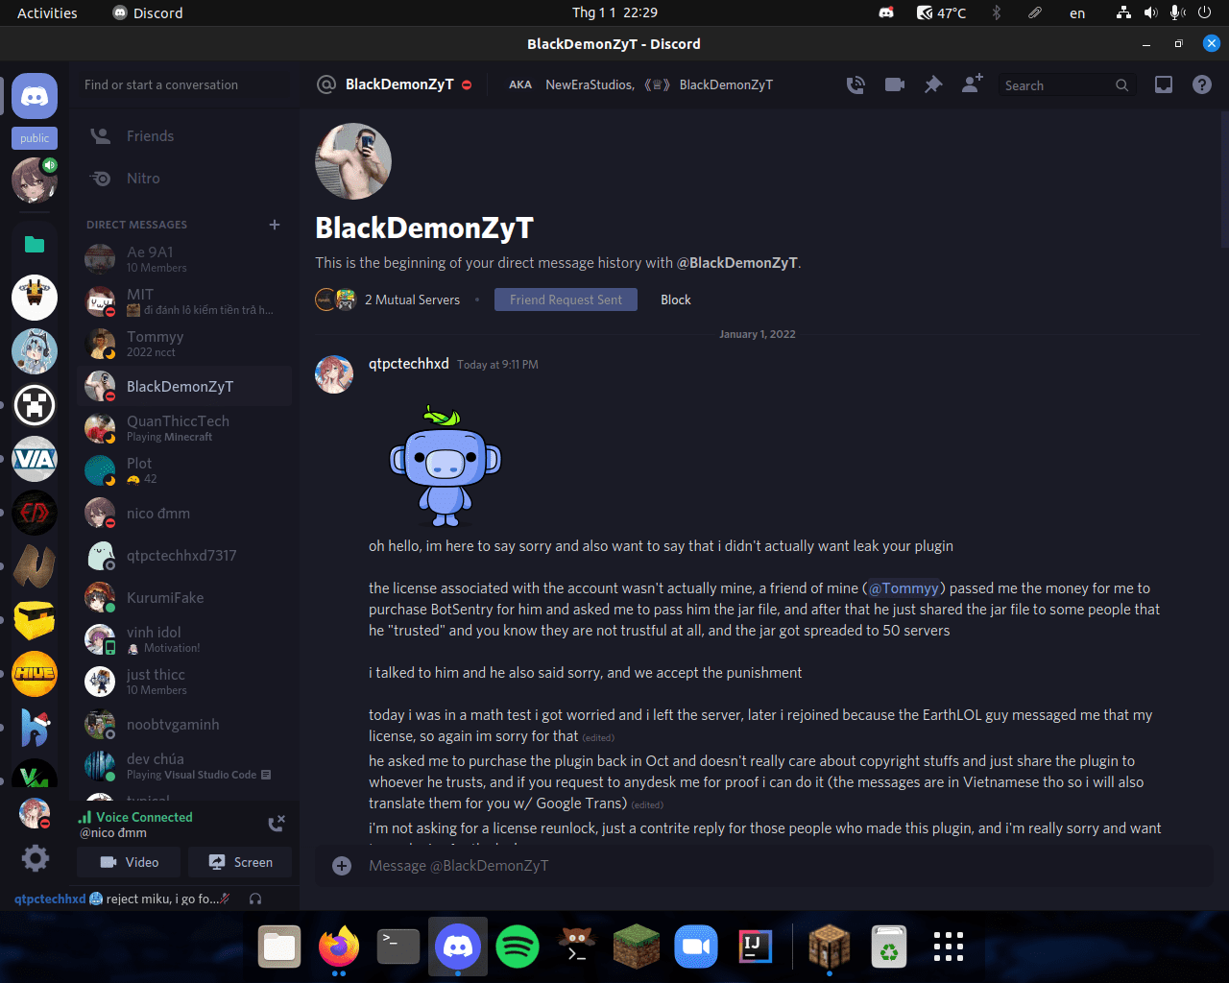
Task: Click Find or start a conversation box
Action: 183,84
